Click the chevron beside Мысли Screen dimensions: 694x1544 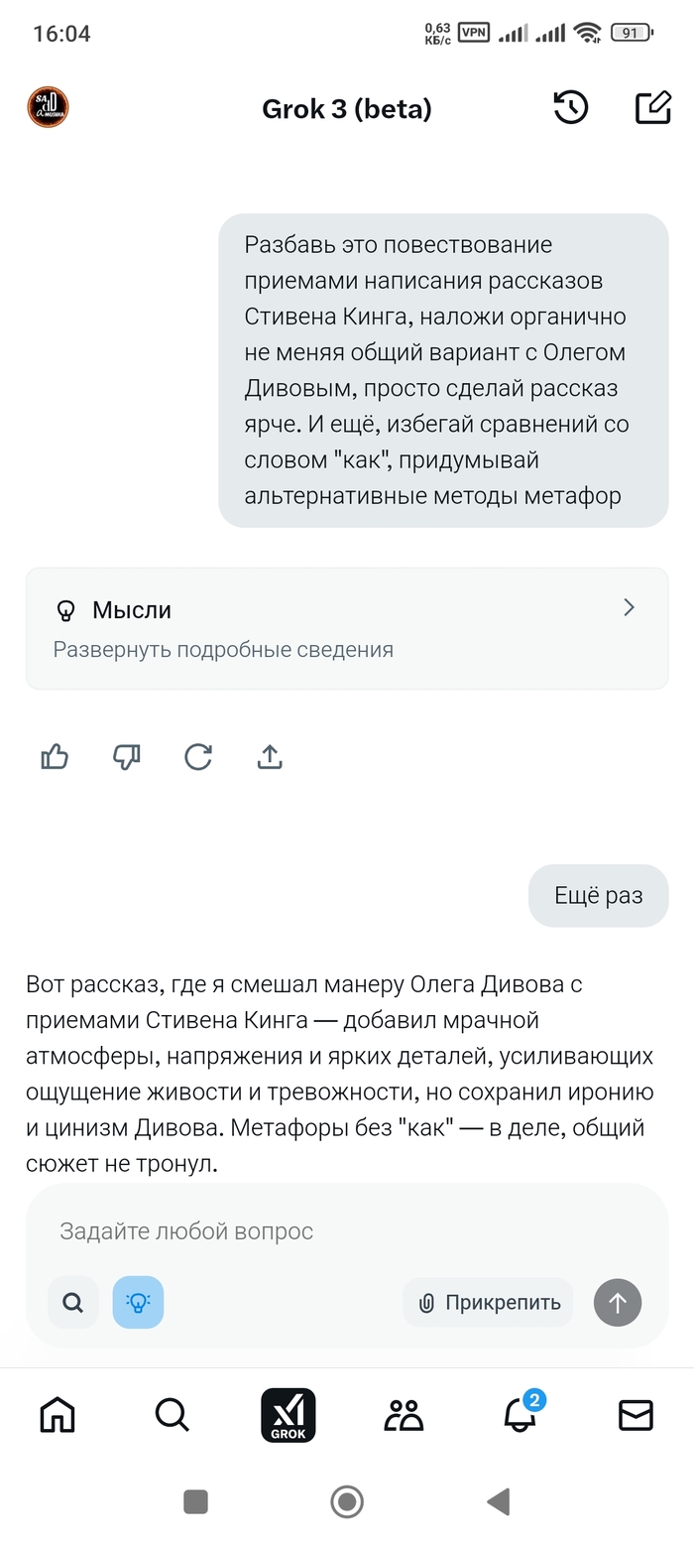(629, 608)
